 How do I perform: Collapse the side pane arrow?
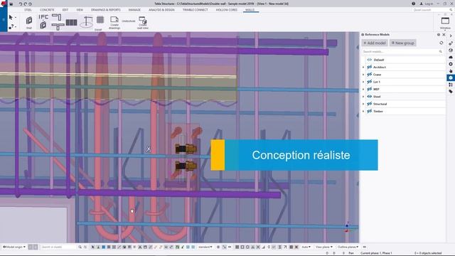(x=451, y=36)
